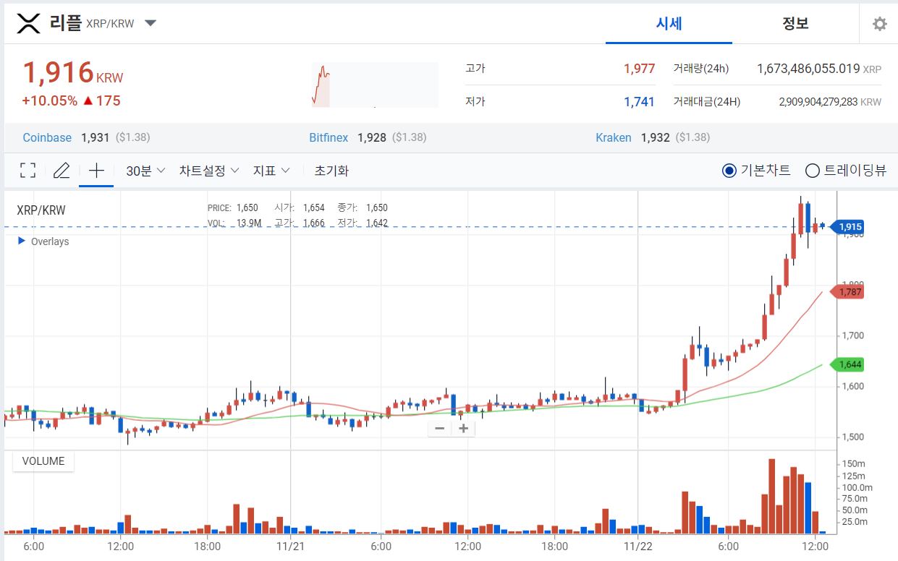Image resolution: width=898 pixels, height=561 pixels.
Task: Expand the Overlays section triangle
Action: click(x=22, y=241)
